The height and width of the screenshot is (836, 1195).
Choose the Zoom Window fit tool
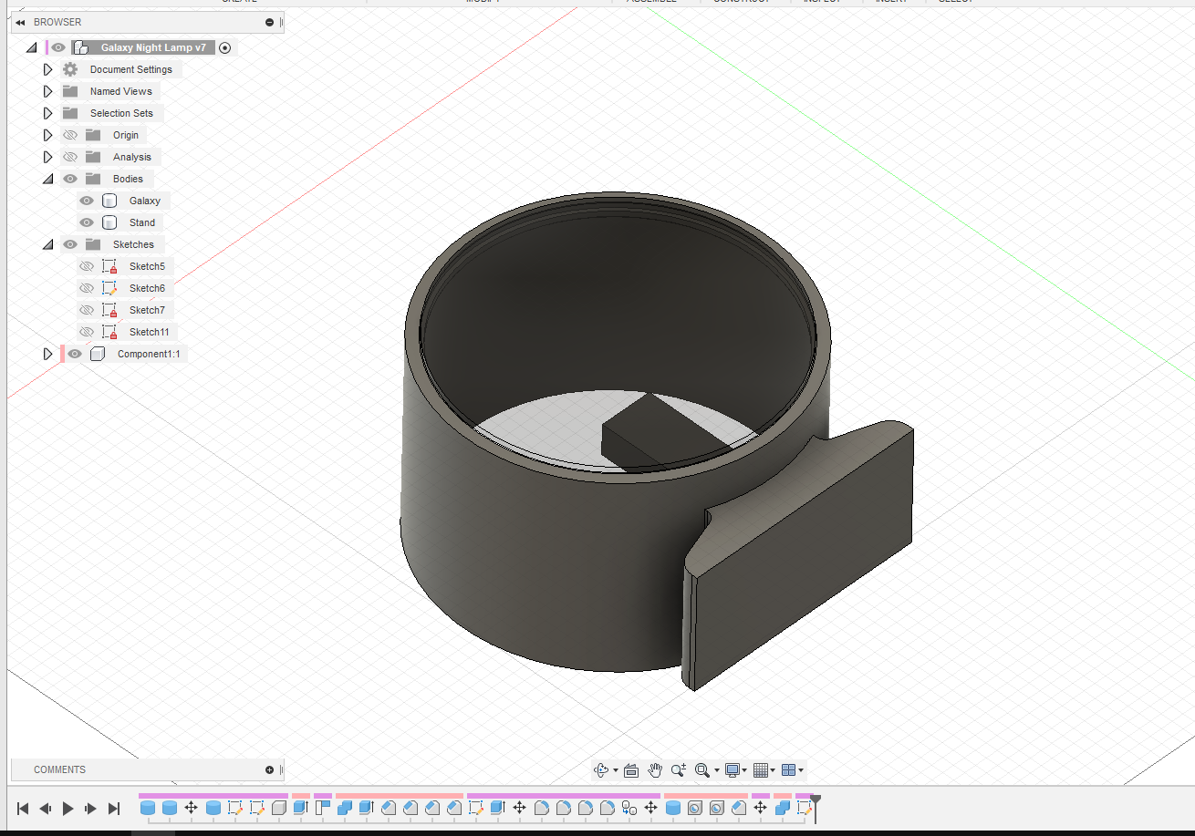point(701,770)
